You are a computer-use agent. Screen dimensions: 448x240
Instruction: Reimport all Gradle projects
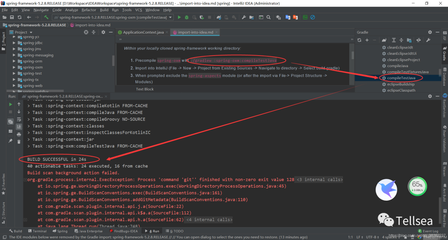pyautogui.click(x=359, y=40)
